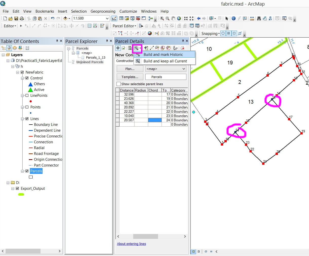
Task: Collapse the NewFabric layer tree
Action: coord(17,72)
